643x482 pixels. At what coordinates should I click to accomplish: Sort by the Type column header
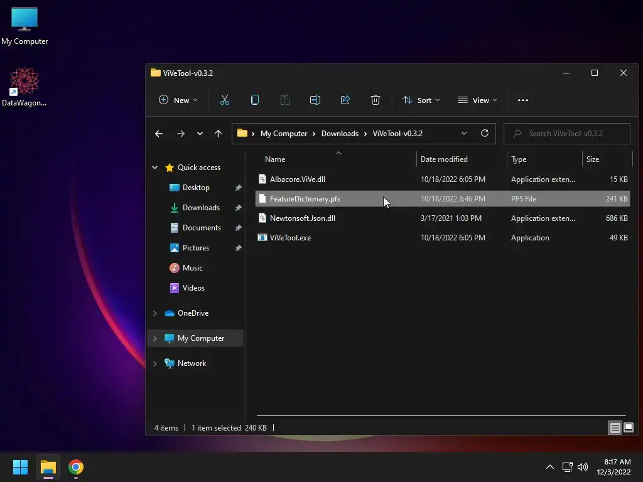544,159
